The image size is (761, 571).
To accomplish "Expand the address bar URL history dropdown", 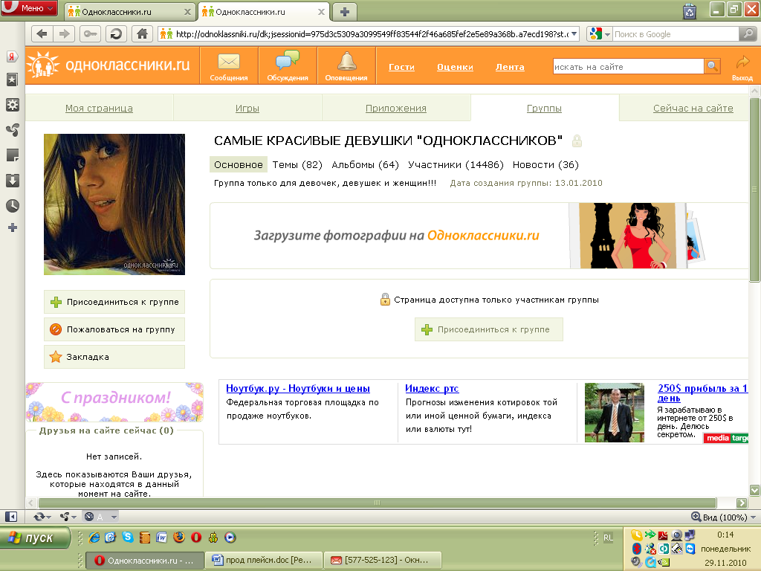I will (574, 34).
